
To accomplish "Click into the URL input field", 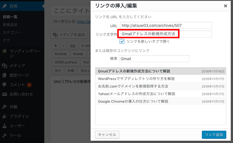I will [x=166, y=25].
